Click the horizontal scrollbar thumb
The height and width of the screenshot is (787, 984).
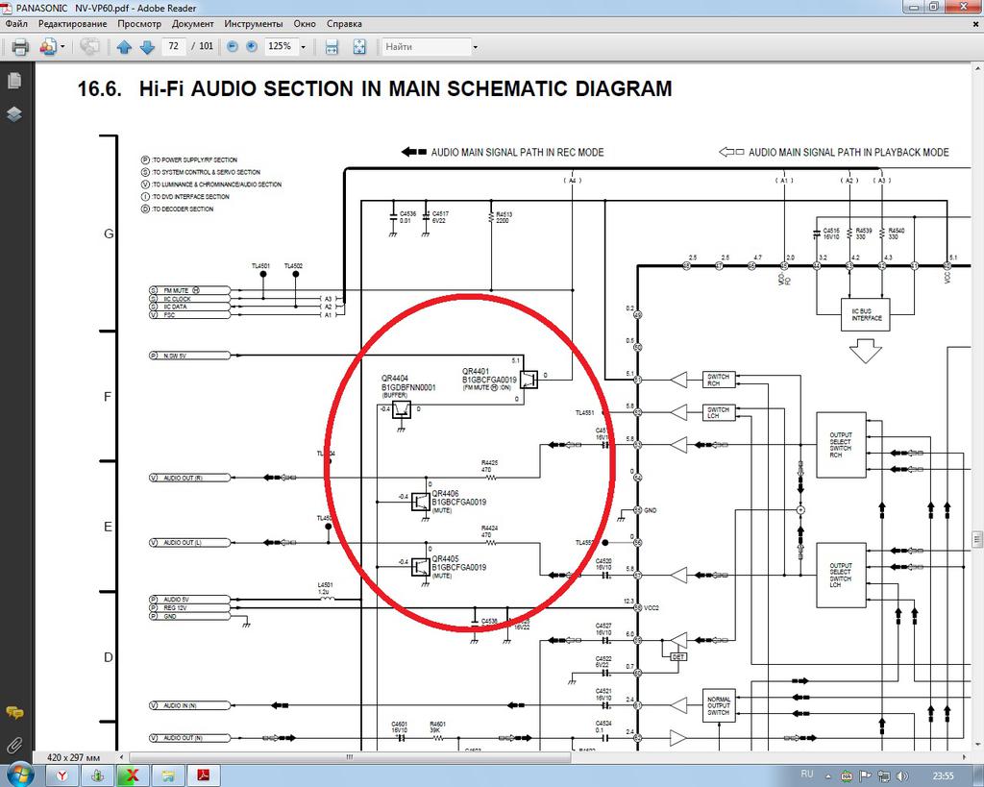350,757
